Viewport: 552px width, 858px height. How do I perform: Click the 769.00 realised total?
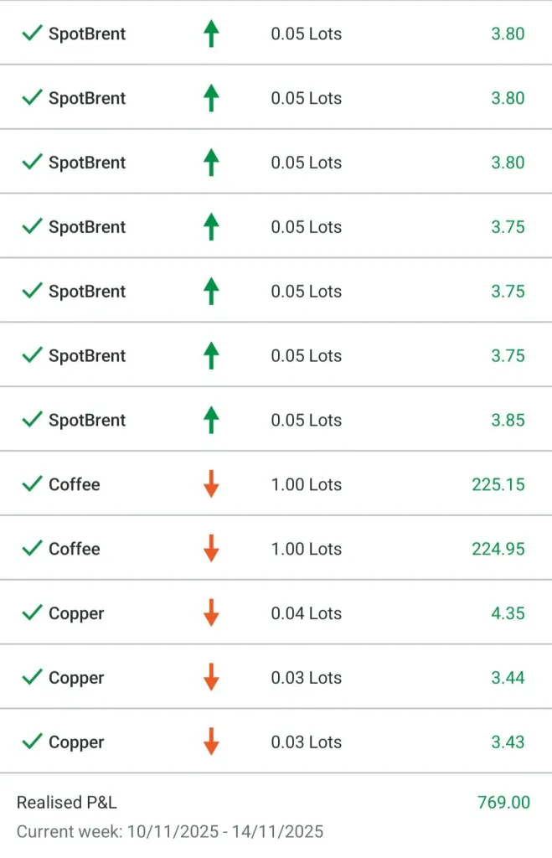click(x=503, y=803)
